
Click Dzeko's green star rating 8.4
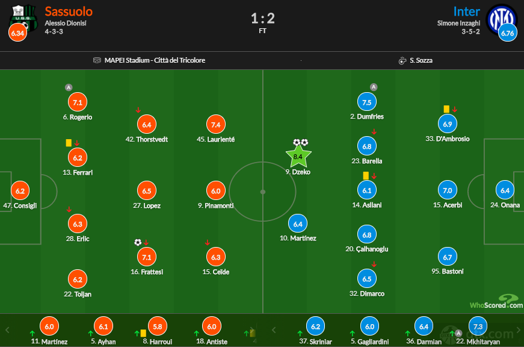(298, 156)
